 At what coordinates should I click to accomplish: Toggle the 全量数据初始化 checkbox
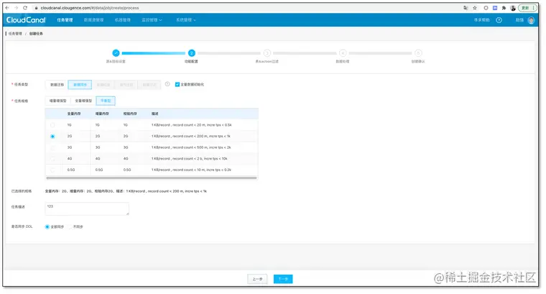point(177,85)
